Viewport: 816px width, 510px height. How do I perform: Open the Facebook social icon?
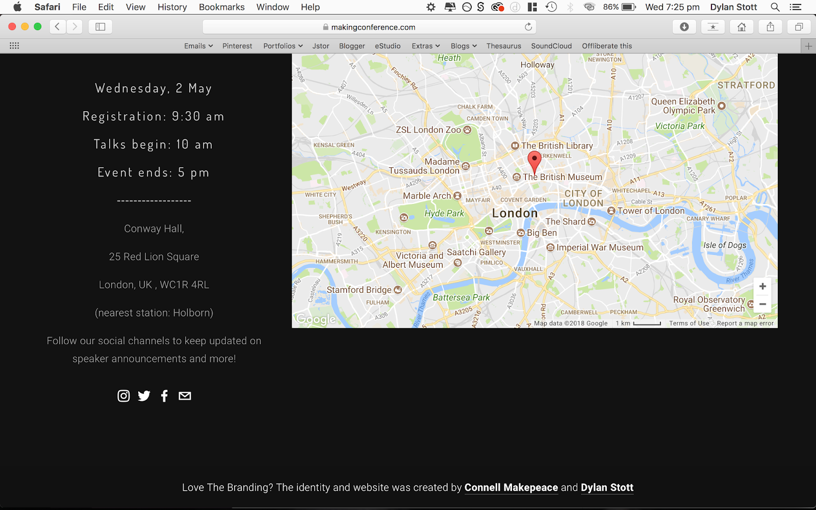click(164, 396)
